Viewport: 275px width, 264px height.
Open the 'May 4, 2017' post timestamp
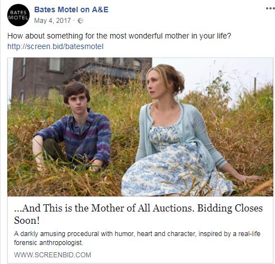53,21
